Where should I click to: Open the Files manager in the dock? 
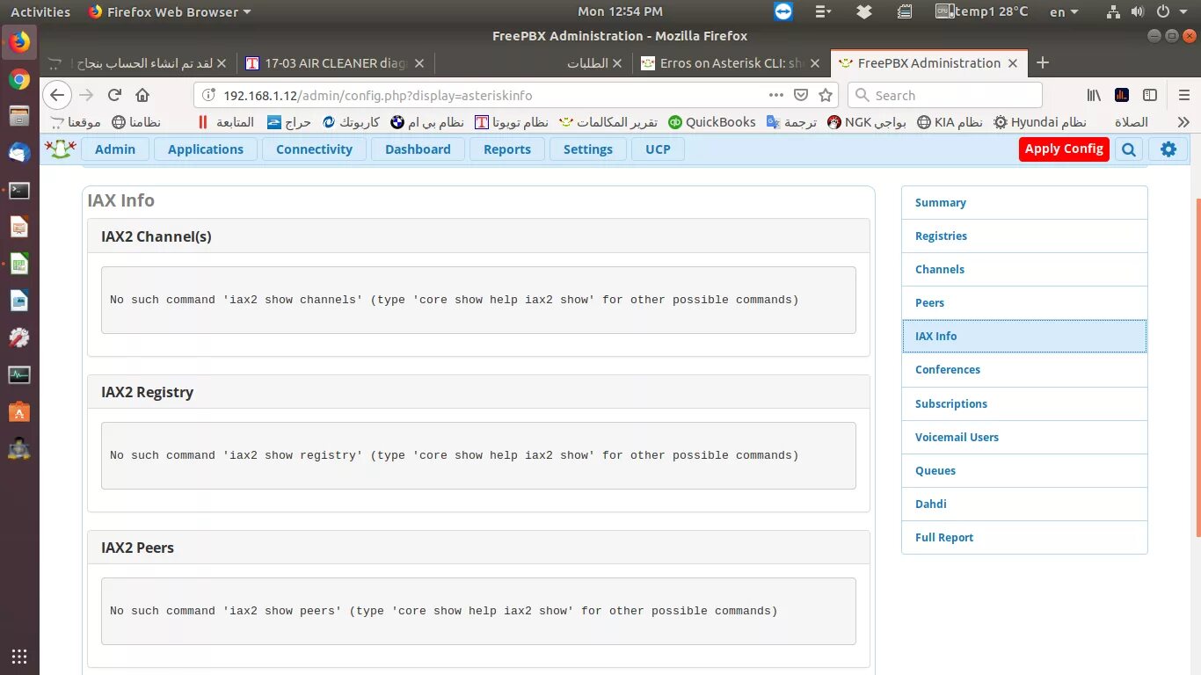[19, 116]
